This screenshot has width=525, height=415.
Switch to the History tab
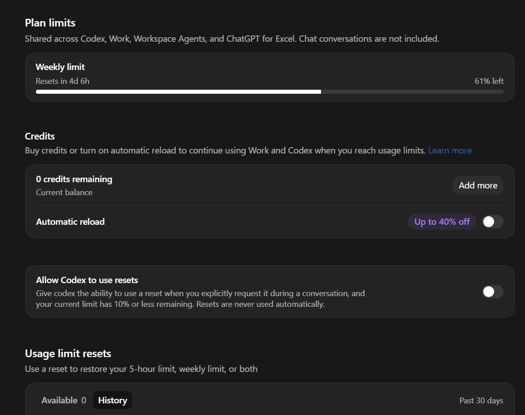pyautogui.click(x=113, y=400)
